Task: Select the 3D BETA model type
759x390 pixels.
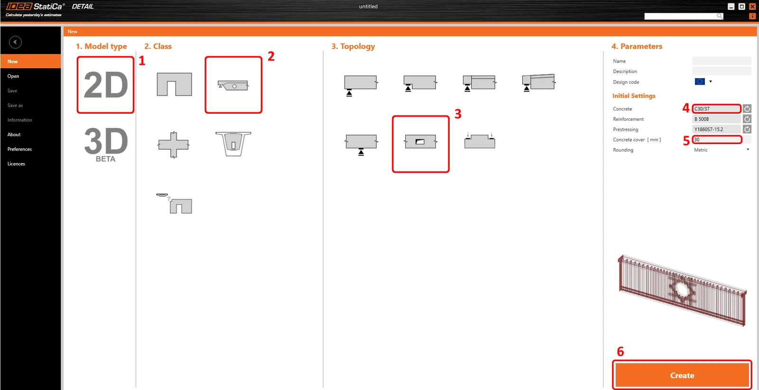Action: [x=106, y=144]
